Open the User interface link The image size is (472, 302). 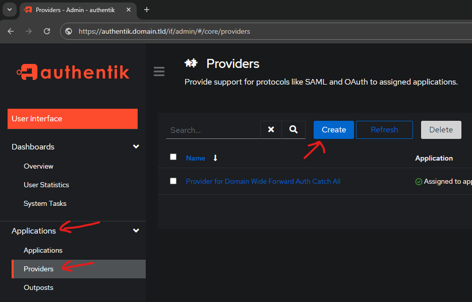click(73, 119)
